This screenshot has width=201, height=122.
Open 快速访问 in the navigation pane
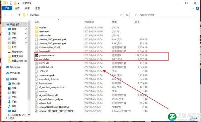click(x=15, y=24)
